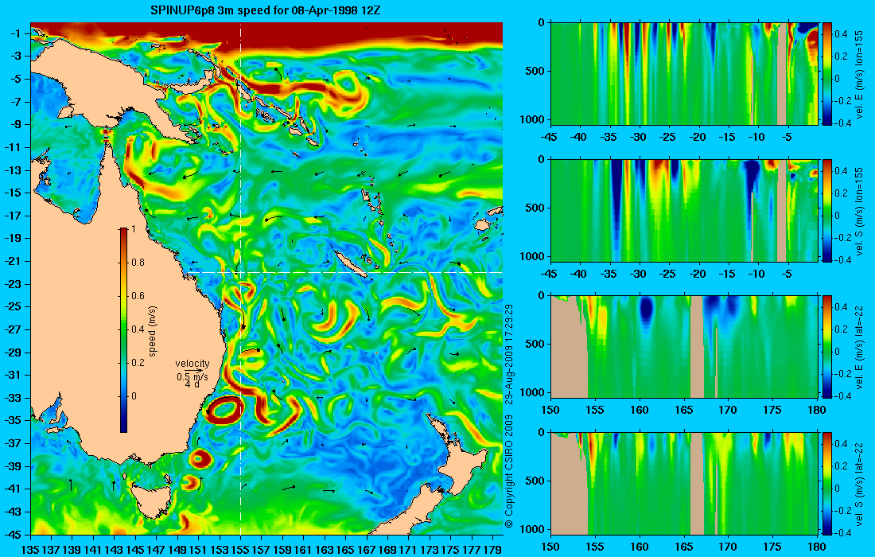
Task: Click the speed colorbar inside the main map
Action: tap(123, 330)
